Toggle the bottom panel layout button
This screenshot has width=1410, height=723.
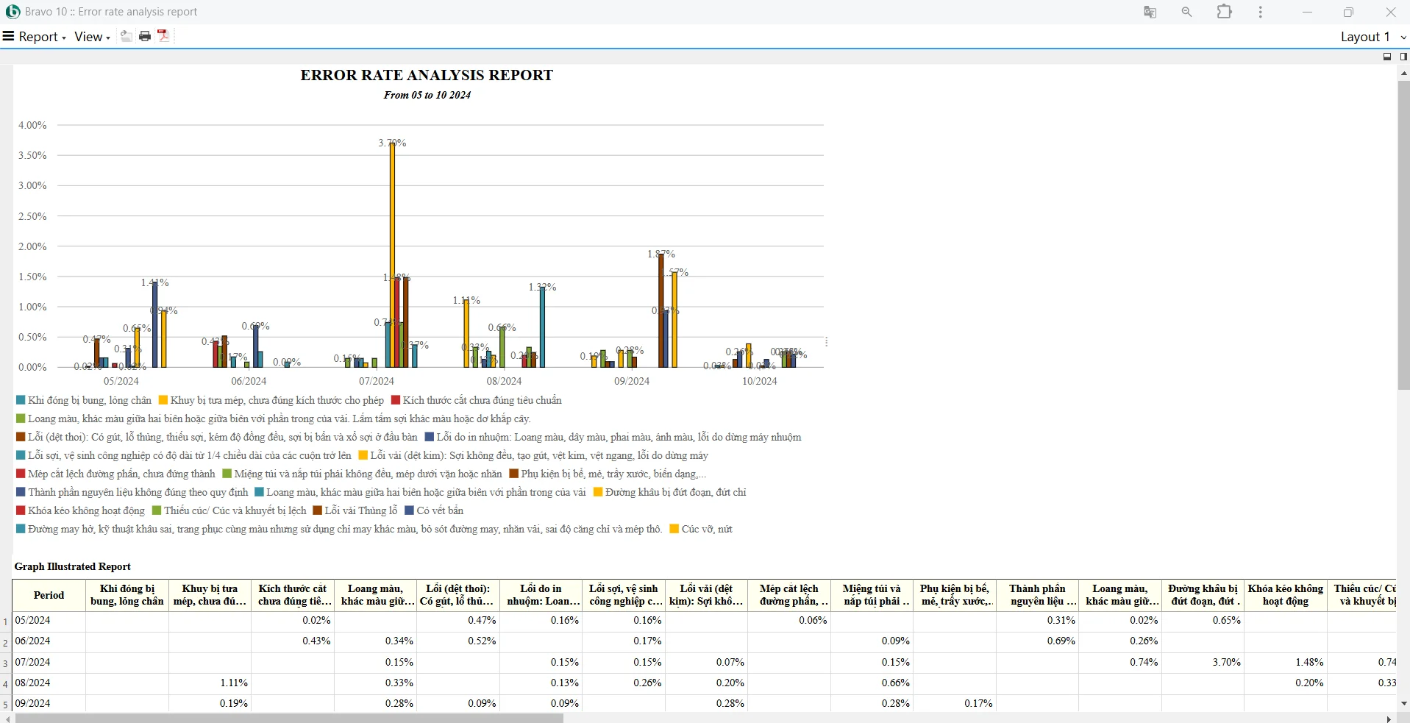coord(1387,57)
